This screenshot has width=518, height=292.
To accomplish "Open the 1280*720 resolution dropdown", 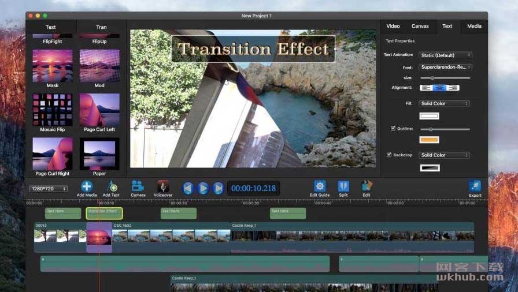I will [x=48, y=189].
